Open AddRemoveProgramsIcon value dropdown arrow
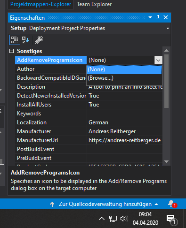The width and height of the screenshot is (186, 228). 158,60
